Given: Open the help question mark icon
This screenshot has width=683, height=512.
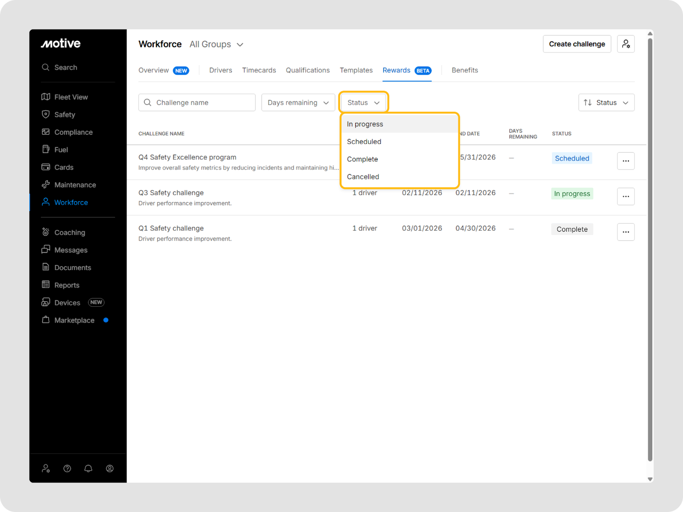Looking at the screenshot, I should pyautogui.click(x=67, y=468).
